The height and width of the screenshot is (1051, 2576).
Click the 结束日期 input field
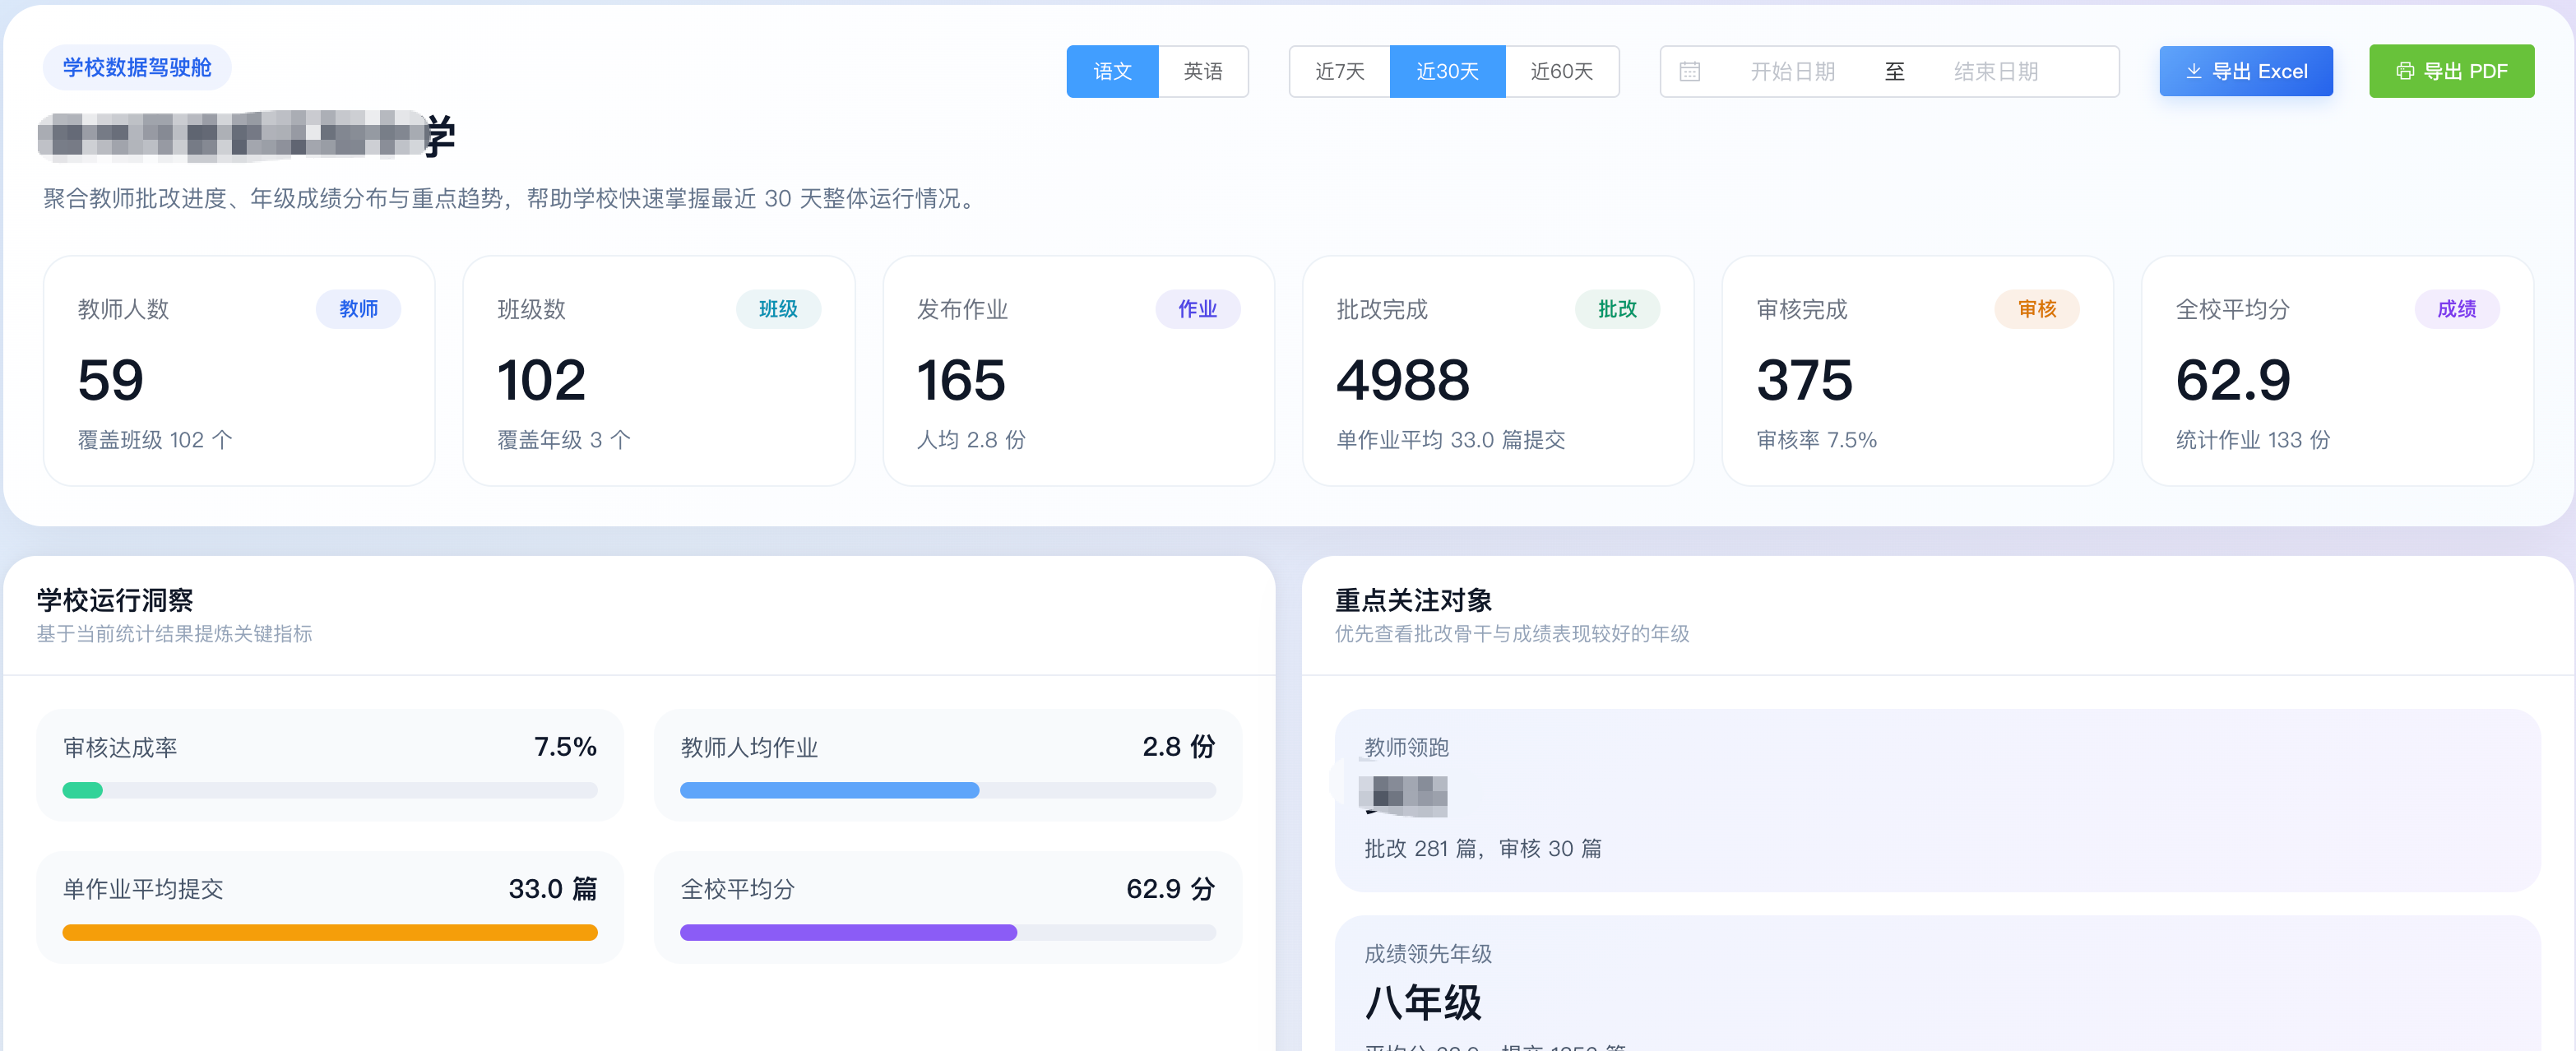(x=1996, y=72)
